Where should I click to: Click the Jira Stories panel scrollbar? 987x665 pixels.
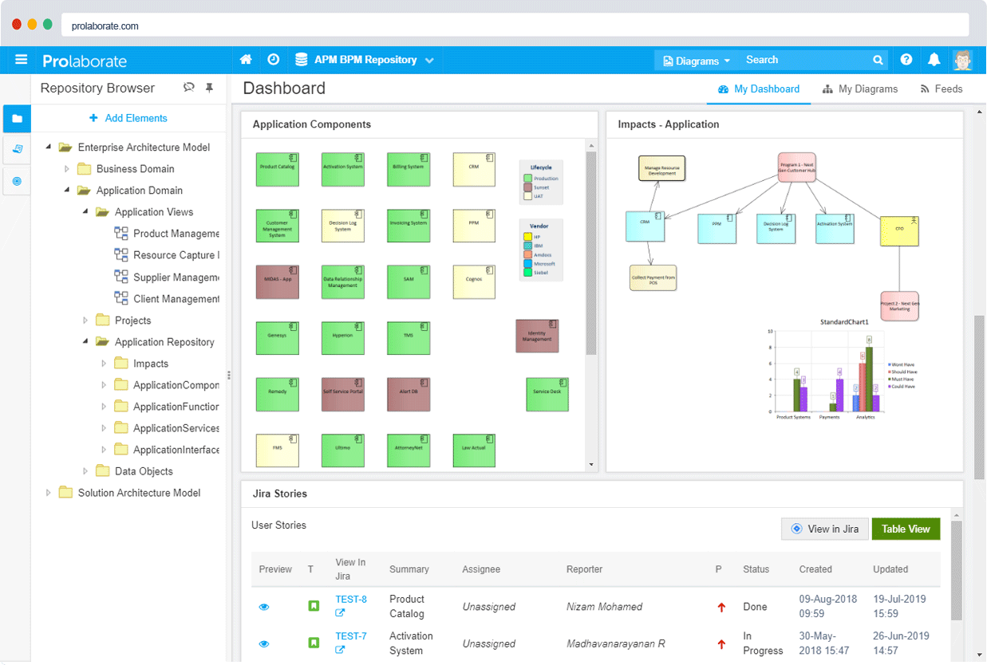(957, 571)
